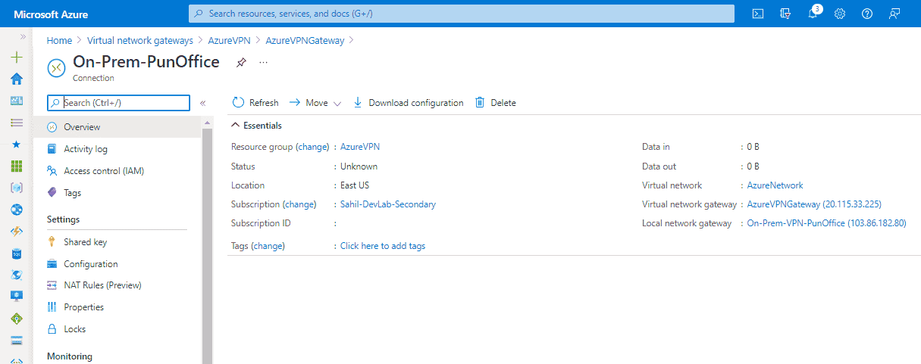Collapse the Essentials section
The width and height of the screenshot is (921, 364).
point(256,126)
